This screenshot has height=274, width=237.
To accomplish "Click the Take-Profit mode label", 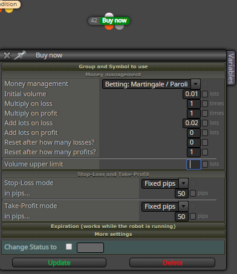I will point(31,206).
